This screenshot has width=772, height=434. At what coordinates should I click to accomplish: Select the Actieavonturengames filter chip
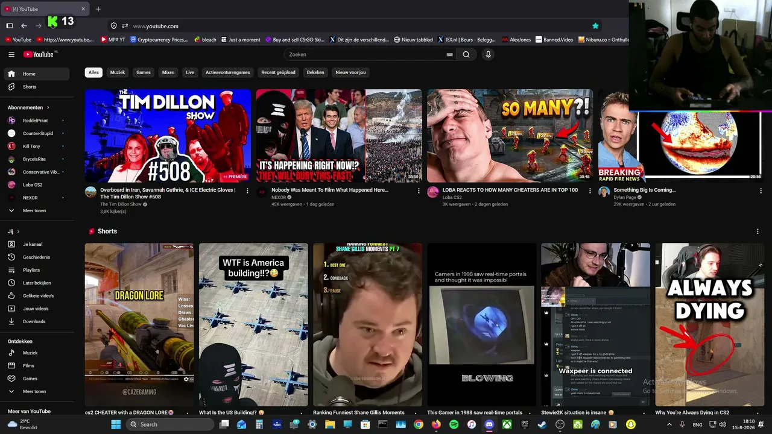click(228, 72)
